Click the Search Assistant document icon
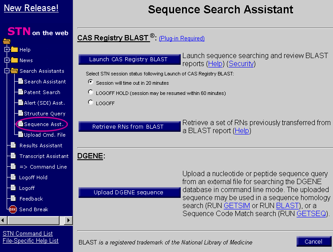 point(20,81)
